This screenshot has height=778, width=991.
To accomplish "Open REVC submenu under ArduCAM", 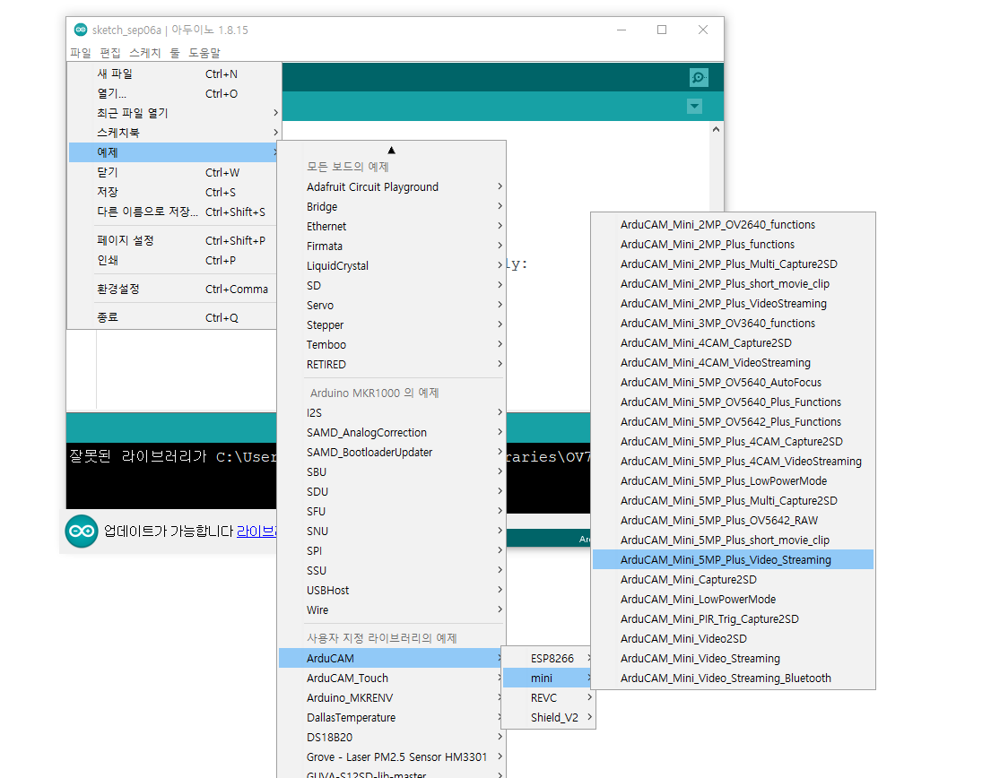I will pos(549,698).
